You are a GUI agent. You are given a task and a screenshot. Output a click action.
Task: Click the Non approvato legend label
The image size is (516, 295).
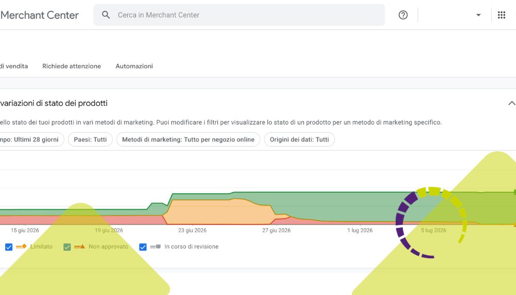coord(108,246)
